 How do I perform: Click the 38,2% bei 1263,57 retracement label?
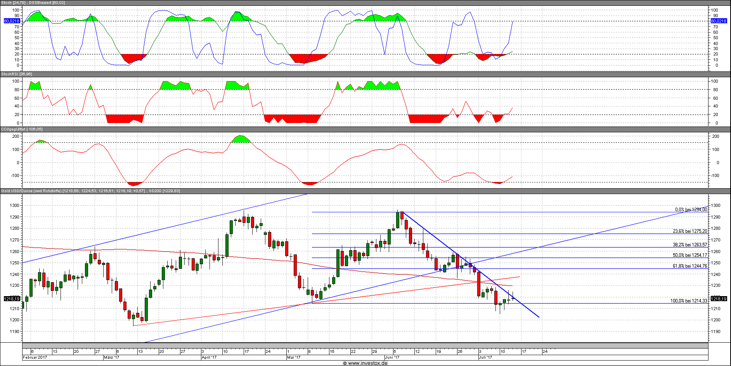point(689,245)
